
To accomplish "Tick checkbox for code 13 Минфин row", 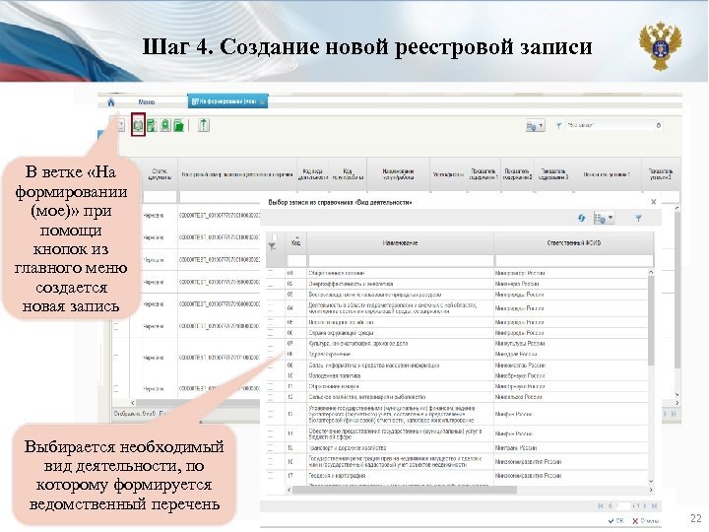I will coord(271,414).
